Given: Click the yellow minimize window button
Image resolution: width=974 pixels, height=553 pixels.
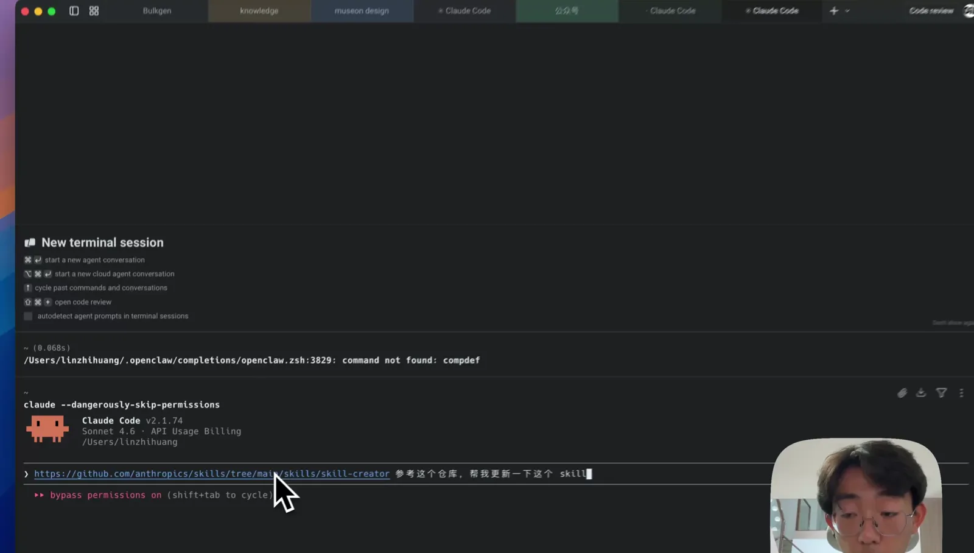Looking at the screenshot, I should [x=38, y=11].
